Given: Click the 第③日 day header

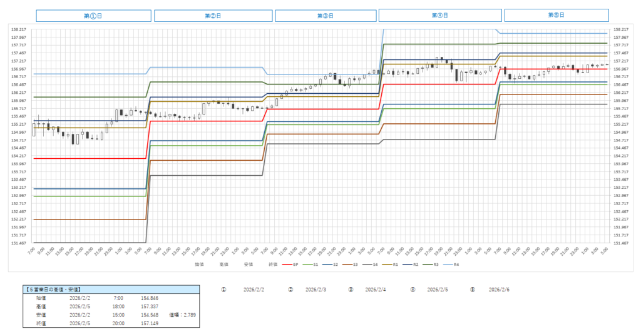Looking at the screenshot, I should click(326, 16).
